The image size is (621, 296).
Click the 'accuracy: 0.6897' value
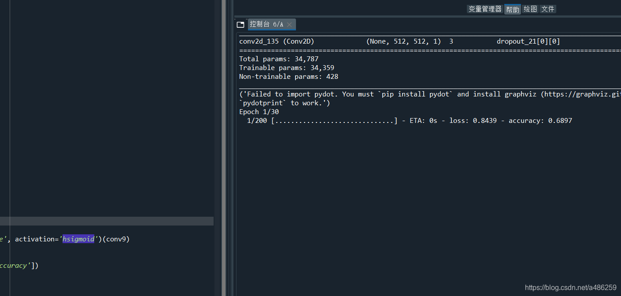click(540, 121)
